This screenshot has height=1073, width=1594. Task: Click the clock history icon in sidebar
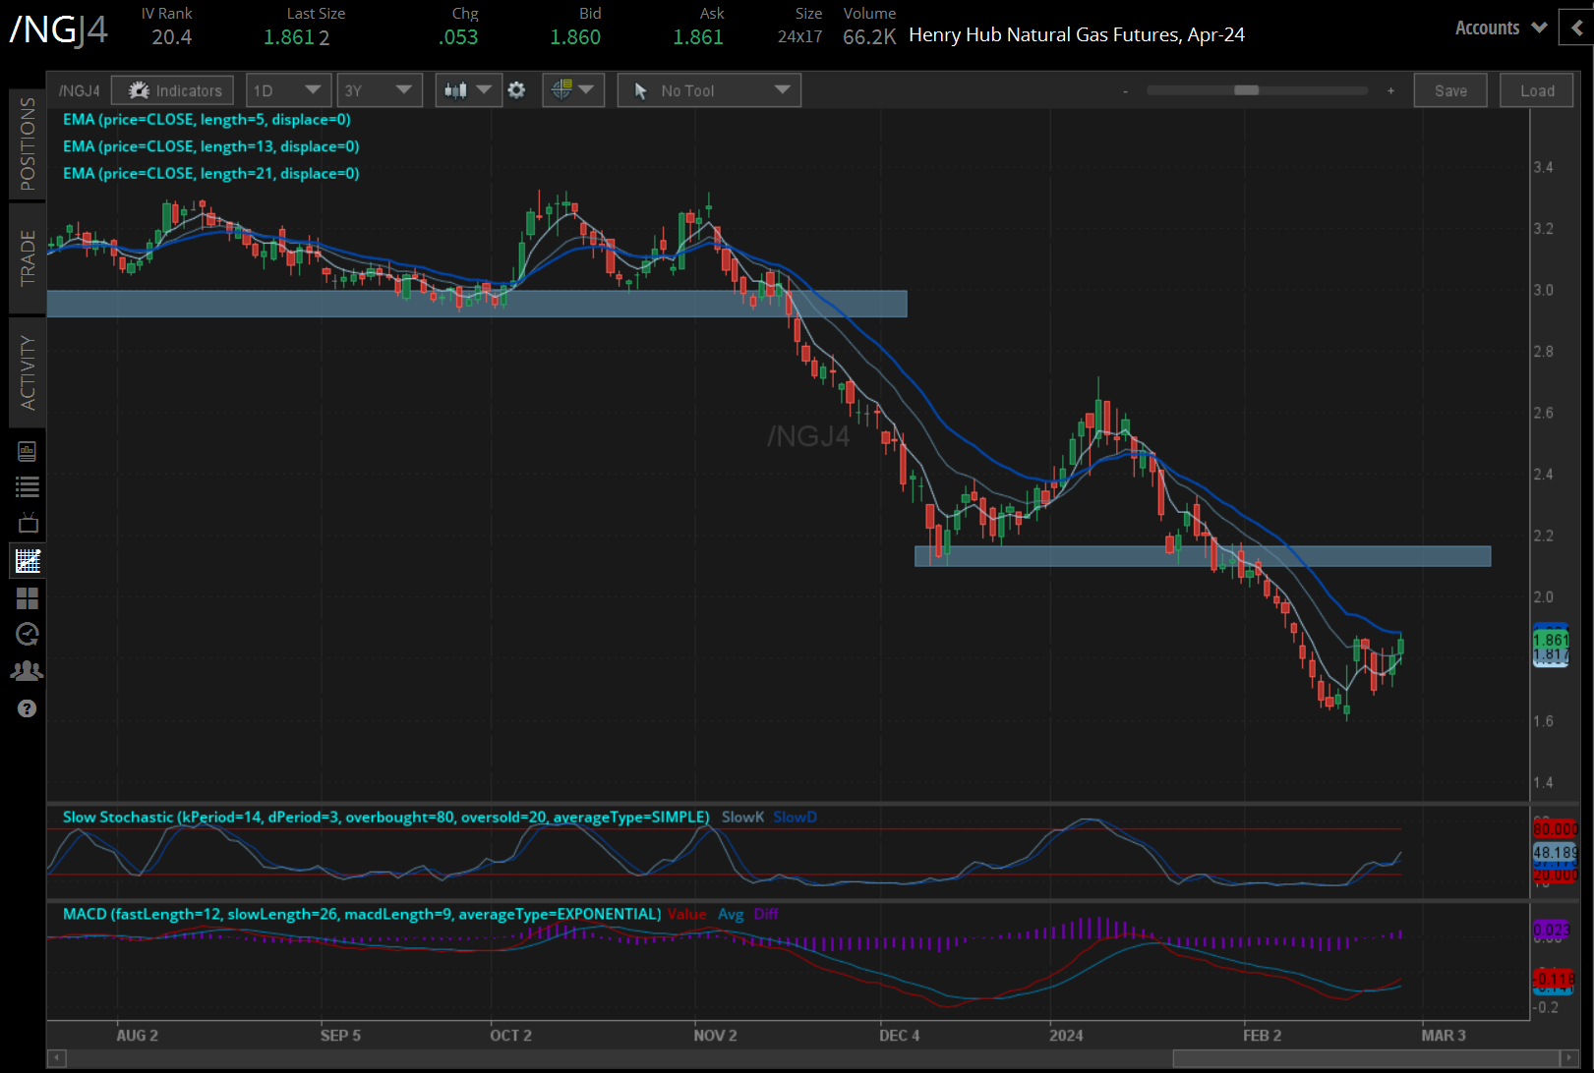click(28, 635)
